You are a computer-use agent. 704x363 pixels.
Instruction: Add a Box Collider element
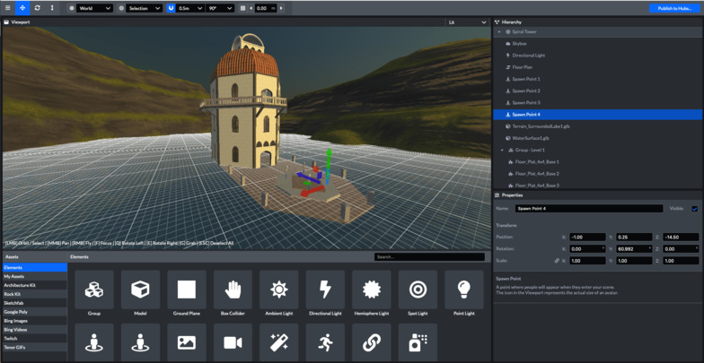233,290
